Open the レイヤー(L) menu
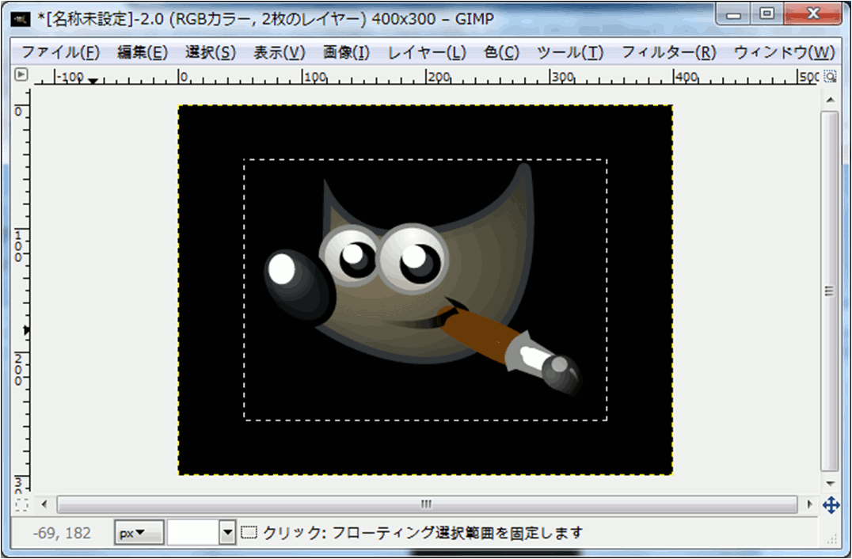Screen dimensions: 852x559 pos(427,53)
